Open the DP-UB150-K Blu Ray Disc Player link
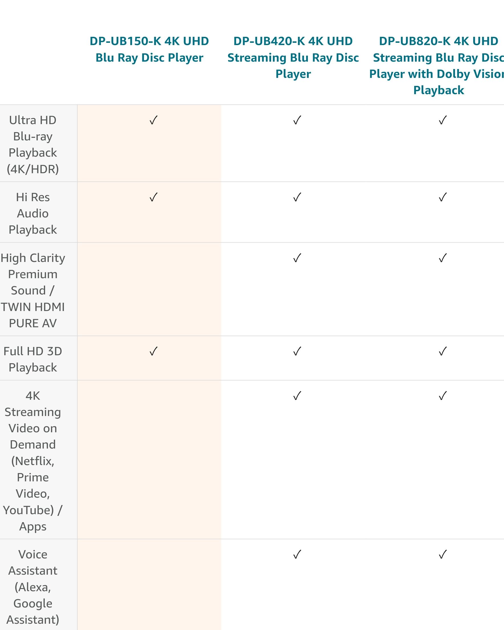This screenshot has height=630, width=504. (x=149, y=49)
